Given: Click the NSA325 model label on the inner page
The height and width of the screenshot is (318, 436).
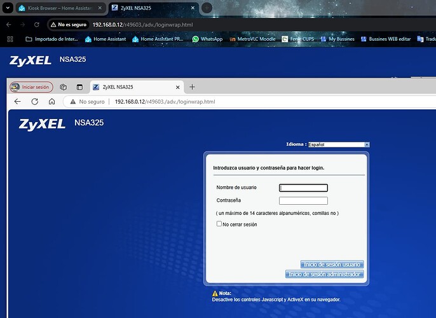Looking at the screenshot, I should tap(89, 123).
